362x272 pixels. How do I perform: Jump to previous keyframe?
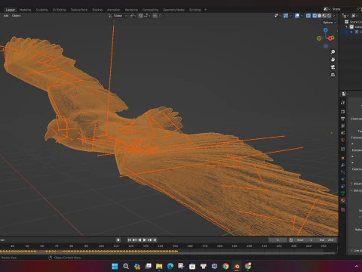(x=134, y=240)
